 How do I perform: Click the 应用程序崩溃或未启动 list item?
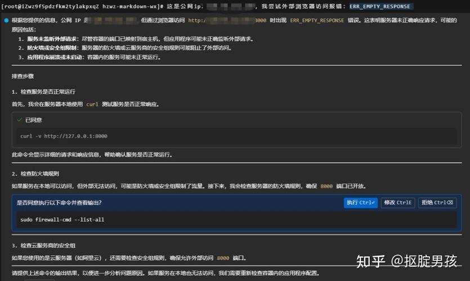[89, 57]
